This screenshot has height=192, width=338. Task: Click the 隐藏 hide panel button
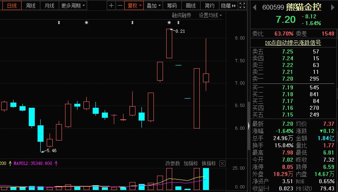228,6
